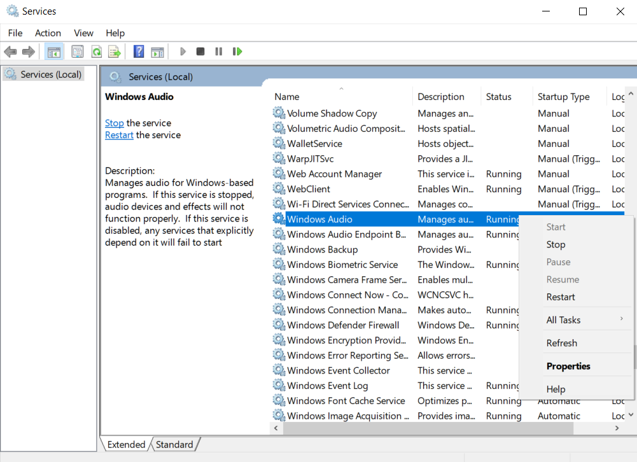Click the 'Stop' the service link
Viewport: 637px width, 462px height.
click(115, 123)
